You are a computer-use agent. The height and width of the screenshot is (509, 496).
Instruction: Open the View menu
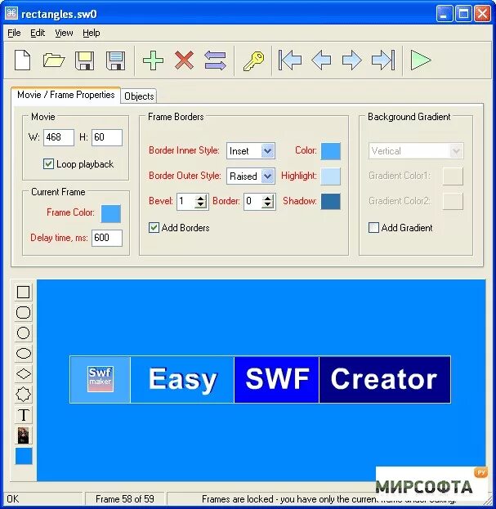point(64,33)
